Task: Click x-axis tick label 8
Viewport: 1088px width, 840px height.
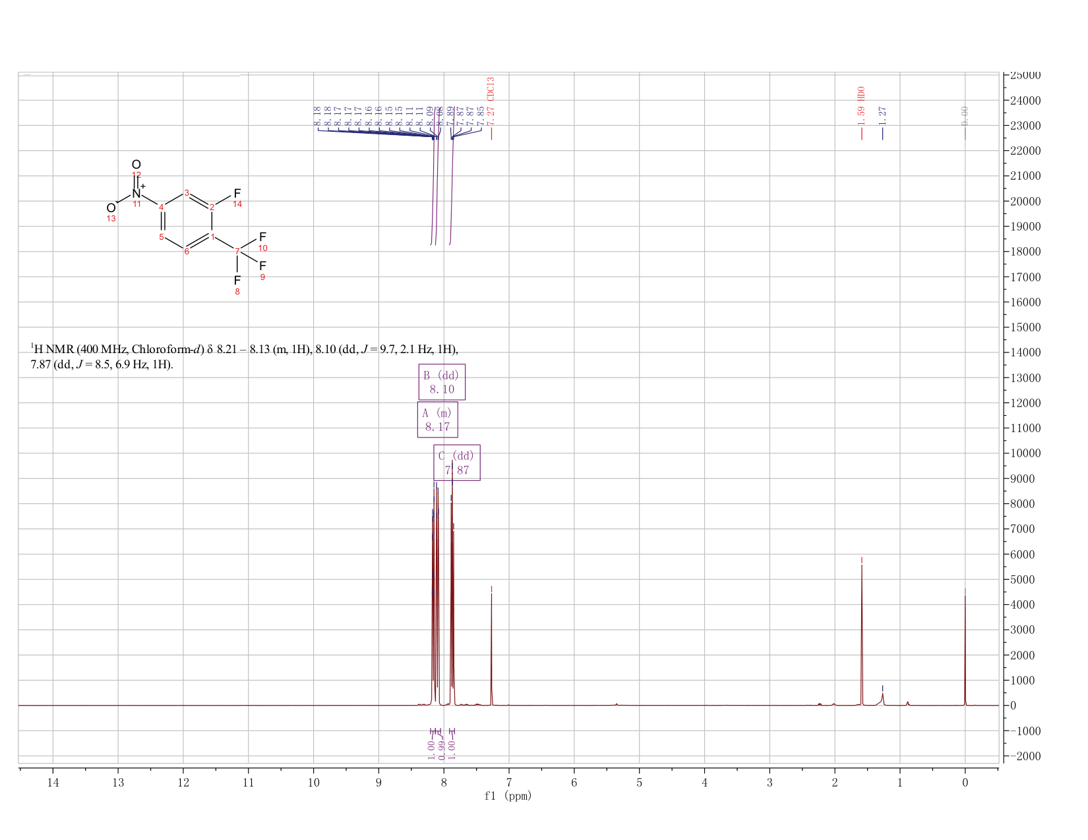Action: tap(444, 782)
